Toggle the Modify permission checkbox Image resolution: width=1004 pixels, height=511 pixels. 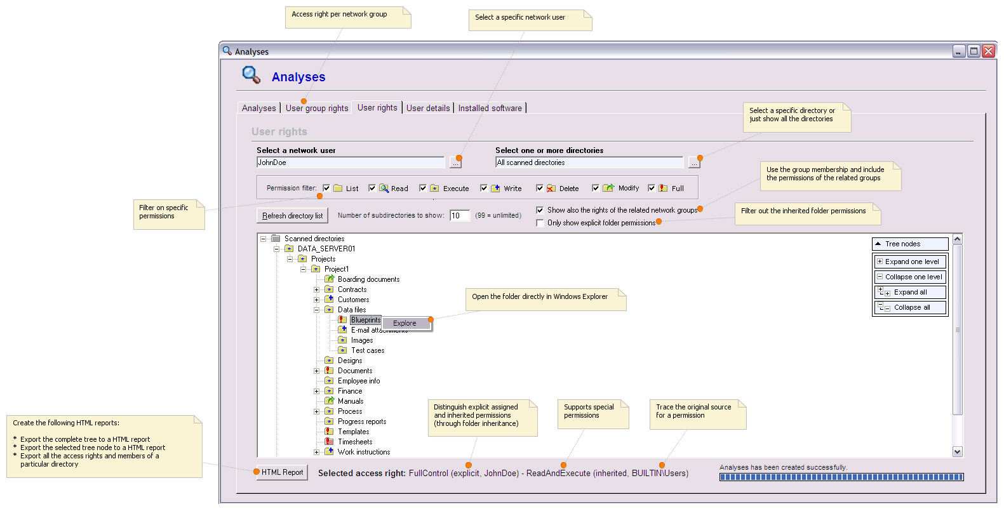pyautogui.click(x=596, y=188)
